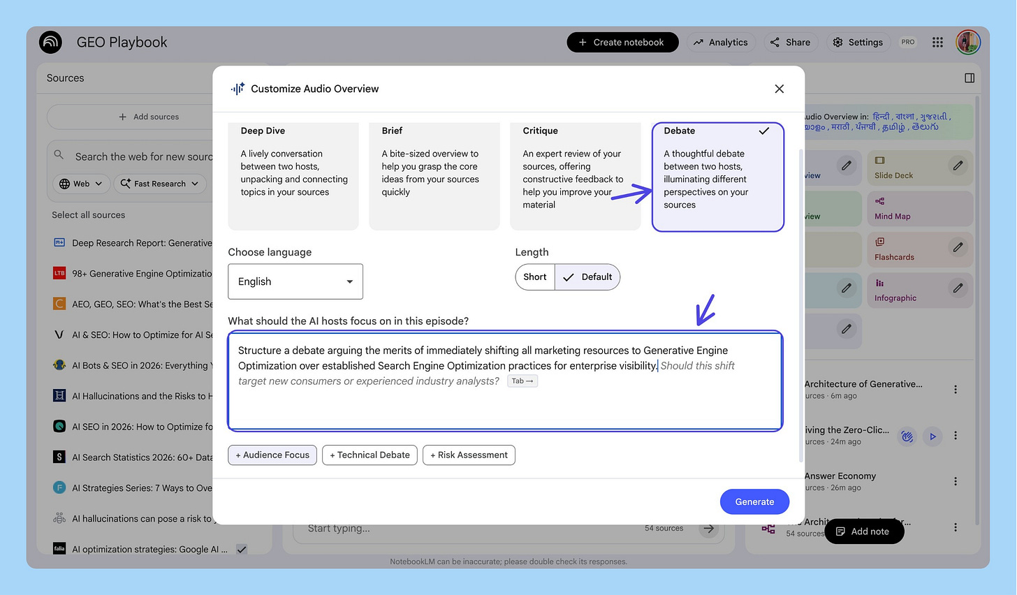Click the NotebookLM logo icon

[51, 42]
